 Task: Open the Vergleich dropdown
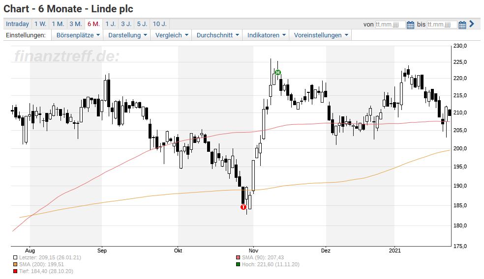coord(171,35)
